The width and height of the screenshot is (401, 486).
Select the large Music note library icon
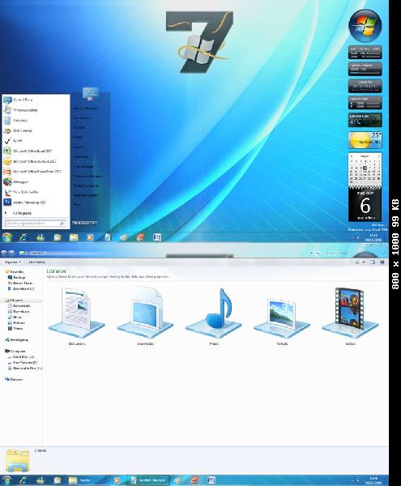214,313
